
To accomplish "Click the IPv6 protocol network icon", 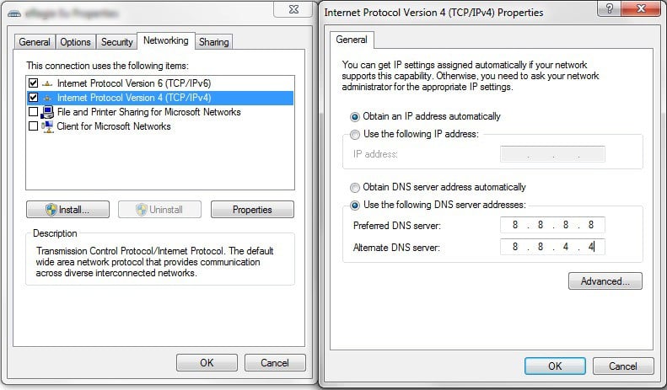I will tap(47, 83).
